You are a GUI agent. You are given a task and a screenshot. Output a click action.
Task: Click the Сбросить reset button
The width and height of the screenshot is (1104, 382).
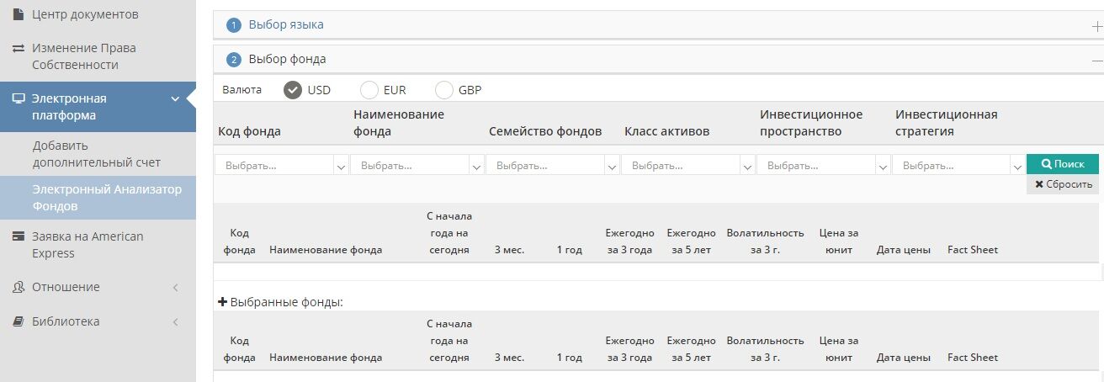click(1062, 184)
